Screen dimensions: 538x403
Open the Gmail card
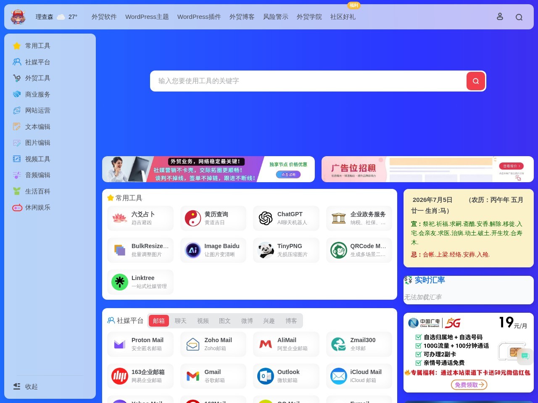[x=213, y=376]
